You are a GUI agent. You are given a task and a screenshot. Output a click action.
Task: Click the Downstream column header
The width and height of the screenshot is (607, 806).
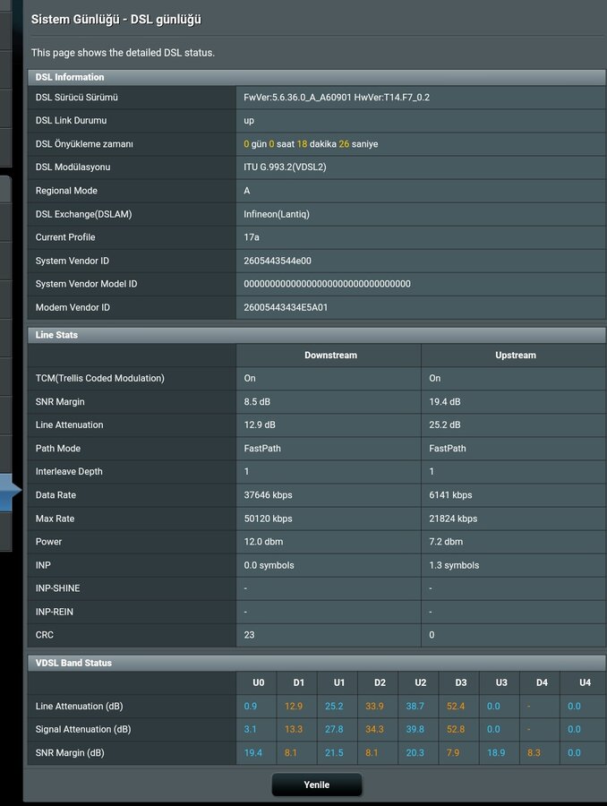(x=330, y=356)
